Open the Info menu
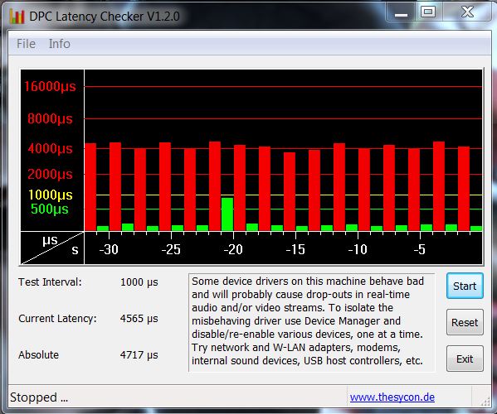Screen dimensions: 497x414 click(59, 44)
